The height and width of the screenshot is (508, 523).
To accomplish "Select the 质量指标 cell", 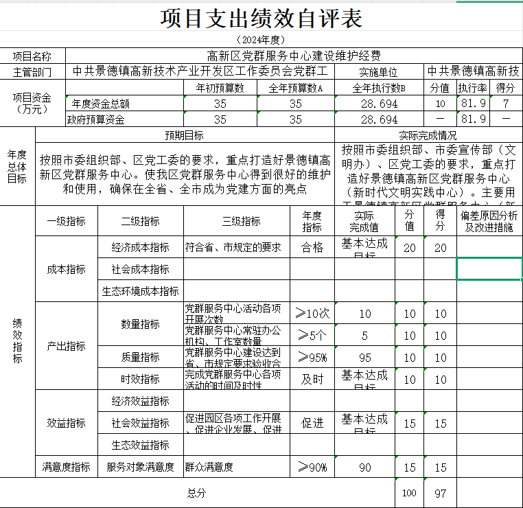I will click(140, 357).
